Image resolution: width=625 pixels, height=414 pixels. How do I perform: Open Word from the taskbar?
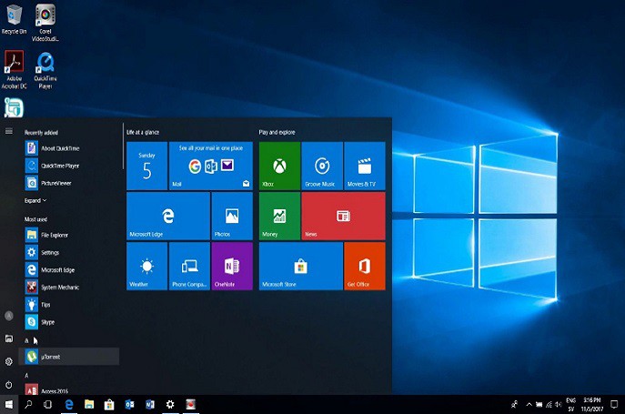(150, 404)
